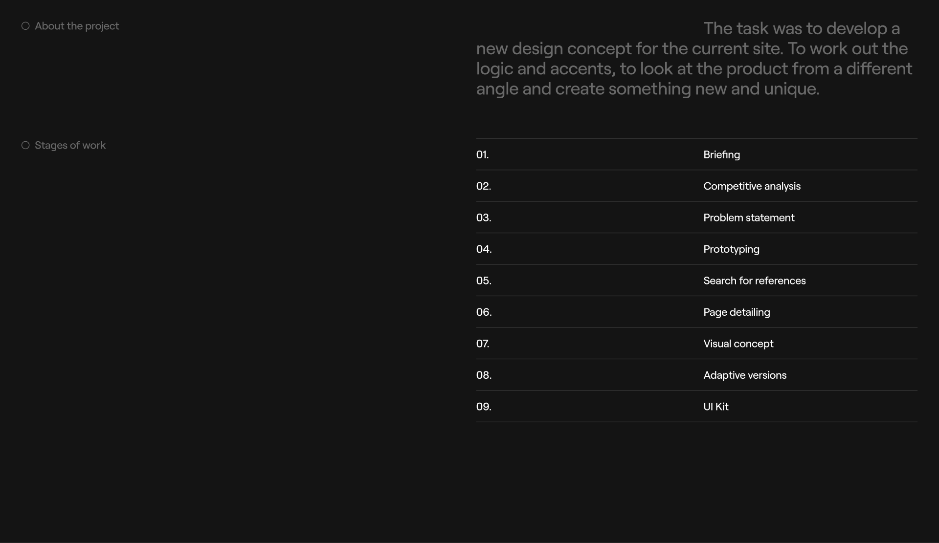Click stage number 03.
The image size is (939, 543).
tap(484, 217)
